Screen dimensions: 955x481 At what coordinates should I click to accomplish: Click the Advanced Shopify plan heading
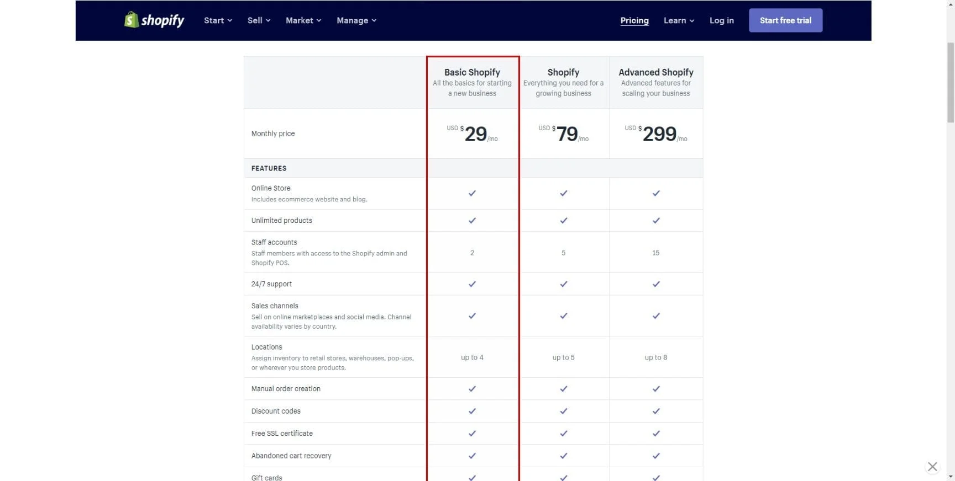tap(656, 72)
